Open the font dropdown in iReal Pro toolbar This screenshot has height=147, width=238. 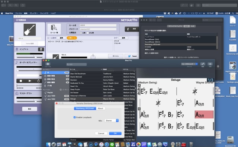[x=189, y=64]
